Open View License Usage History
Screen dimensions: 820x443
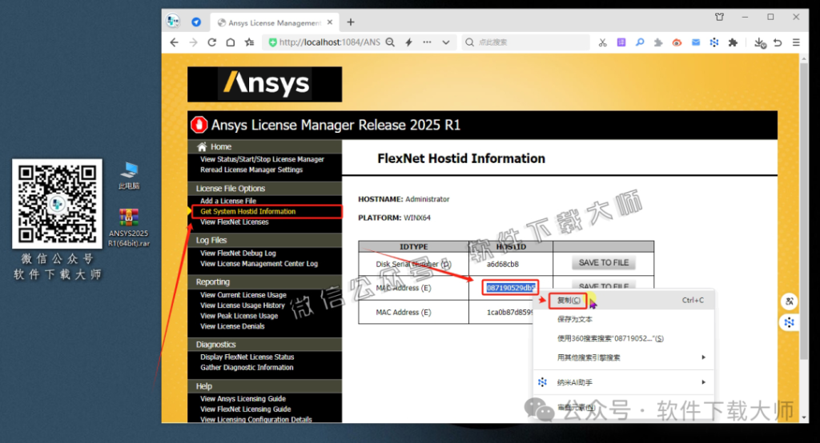(242, 305)
